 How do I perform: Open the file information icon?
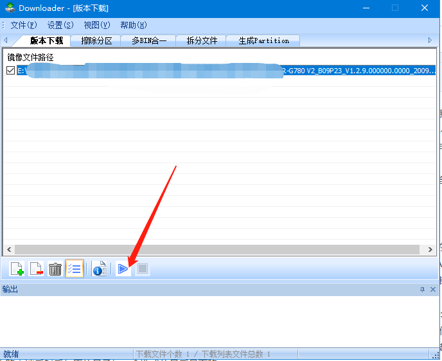click(x=99, y=269)
